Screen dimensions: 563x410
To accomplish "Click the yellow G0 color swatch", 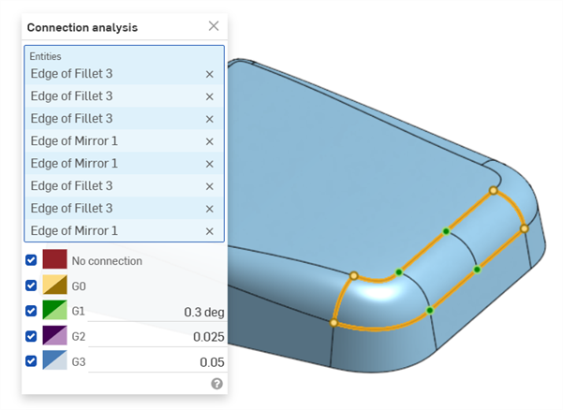I will coord(54,286).
